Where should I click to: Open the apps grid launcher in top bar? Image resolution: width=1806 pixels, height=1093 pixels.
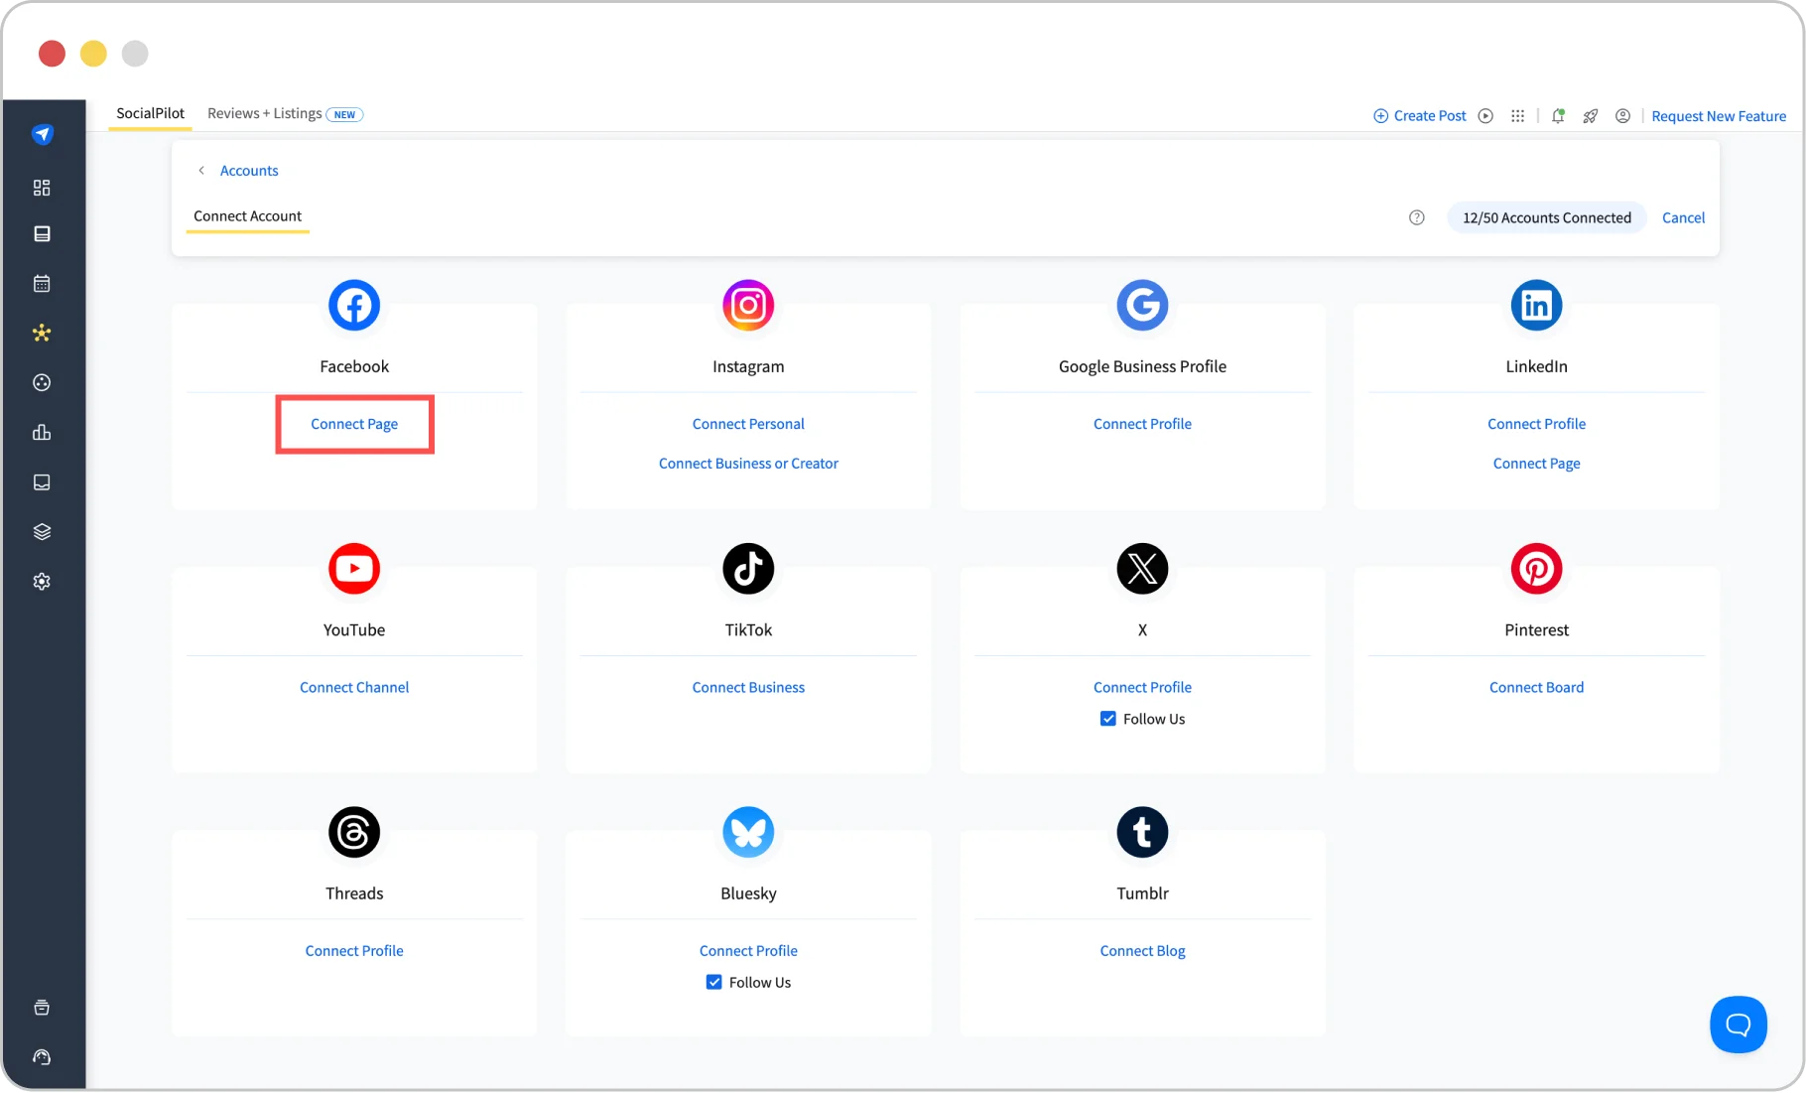(x=1517, y=115)
